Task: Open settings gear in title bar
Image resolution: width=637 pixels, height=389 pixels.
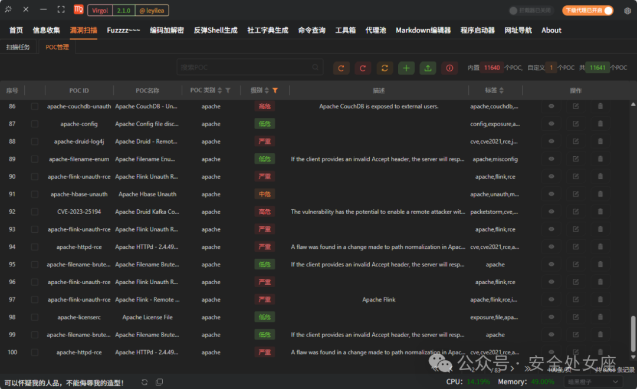Action: 628,11
